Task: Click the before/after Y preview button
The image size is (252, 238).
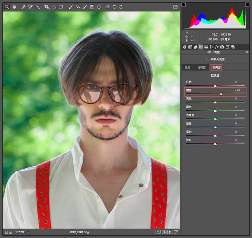Action: click(x=158, y=232)
